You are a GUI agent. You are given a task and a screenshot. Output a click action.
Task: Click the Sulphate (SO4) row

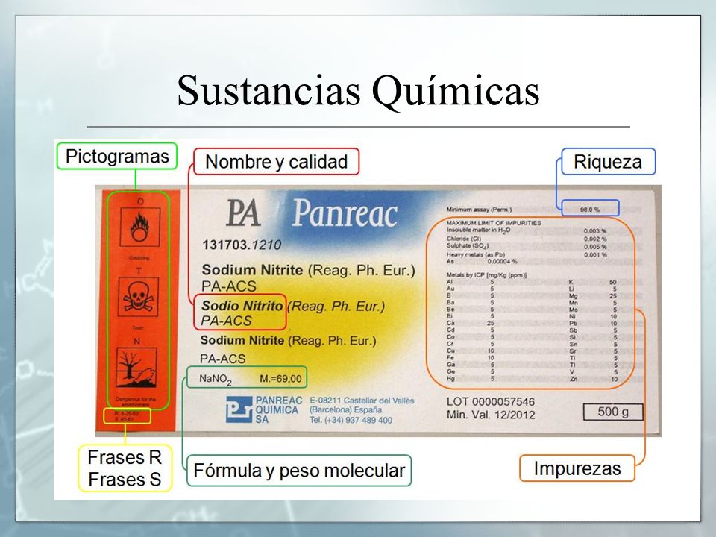click(x=527, y=247)
